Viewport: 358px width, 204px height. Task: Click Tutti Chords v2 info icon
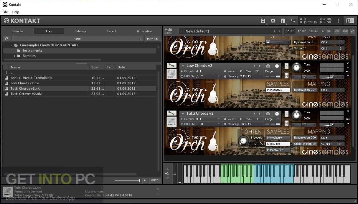277,113
